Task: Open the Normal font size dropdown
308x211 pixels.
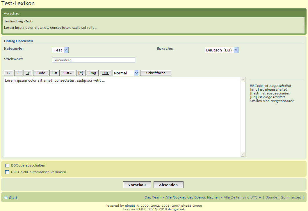Action: tap(126, 73)
